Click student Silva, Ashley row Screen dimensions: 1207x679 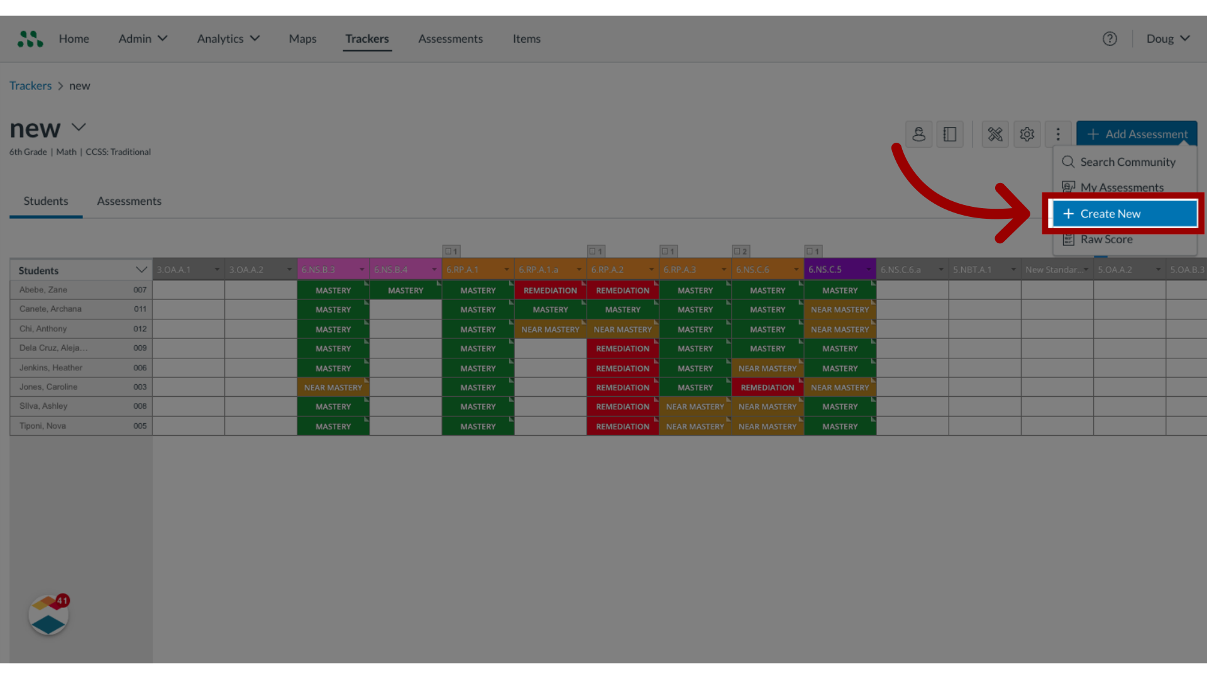point(81,406)
